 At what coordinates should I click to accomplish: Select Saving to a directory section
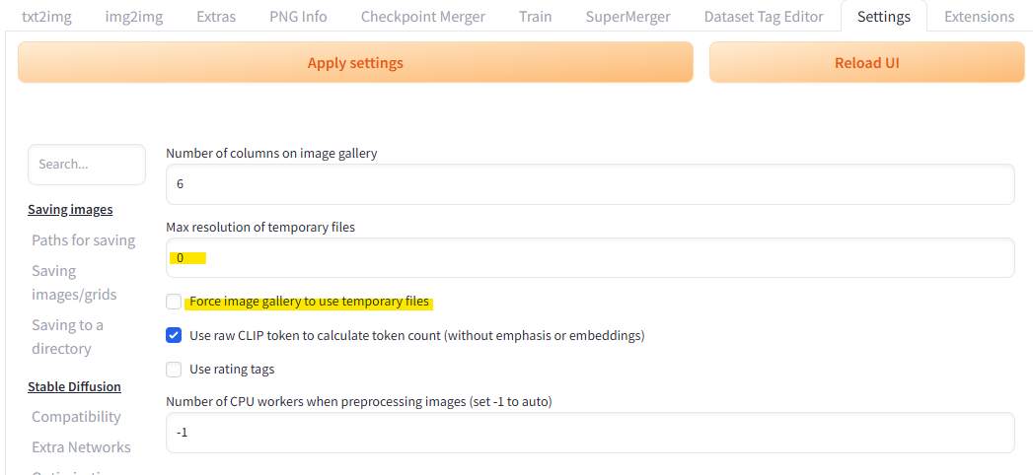(67, 337)
